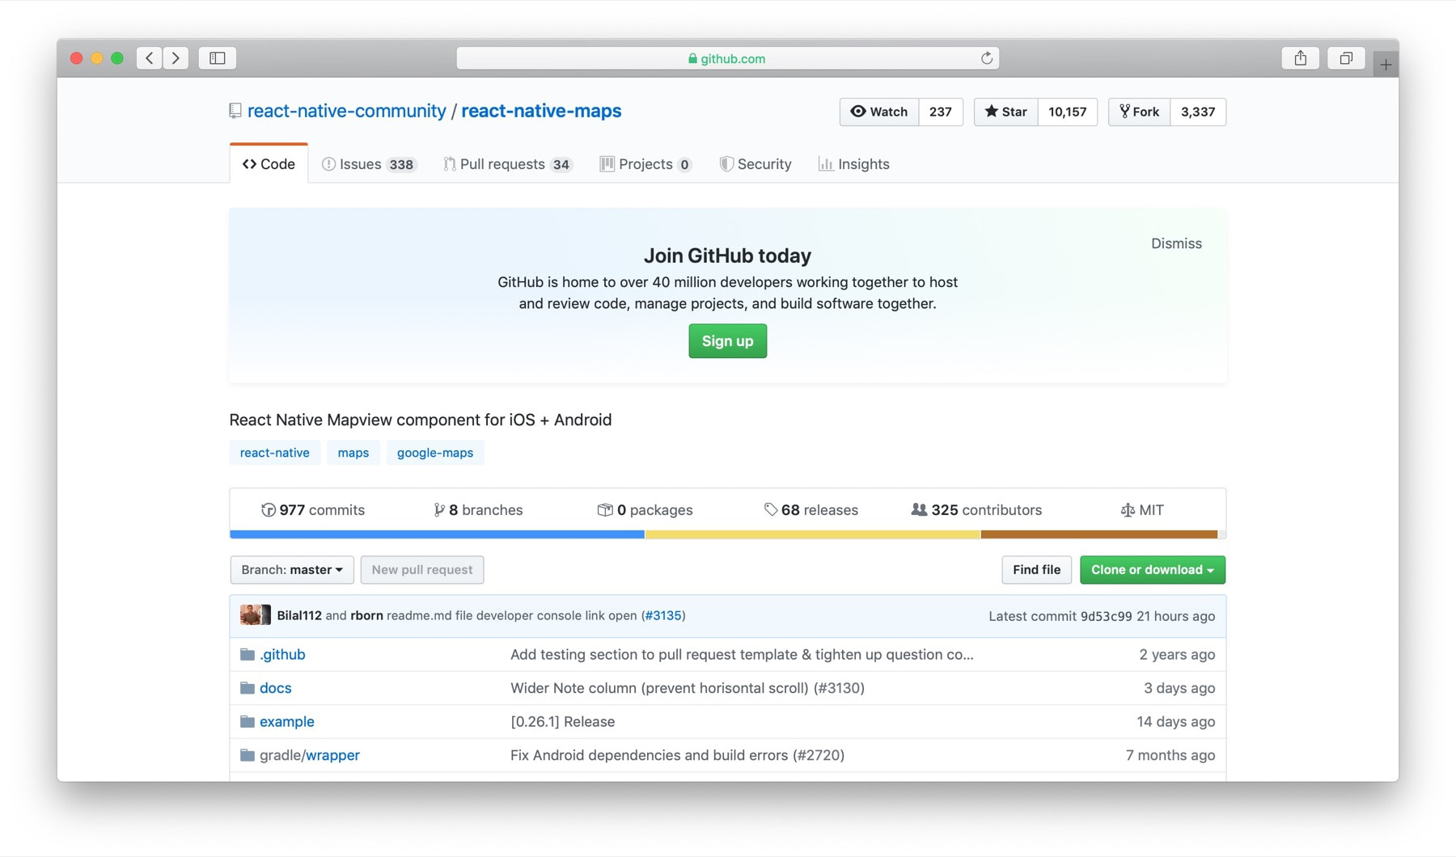Open the '[0.26.1] Release' commit message
The width and height of the screenshot is (1456, 857).
coord(562,721)
